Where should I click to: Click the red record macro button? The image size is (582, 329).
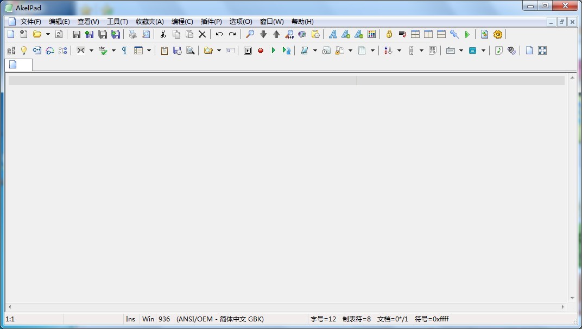tap(261, 50)
